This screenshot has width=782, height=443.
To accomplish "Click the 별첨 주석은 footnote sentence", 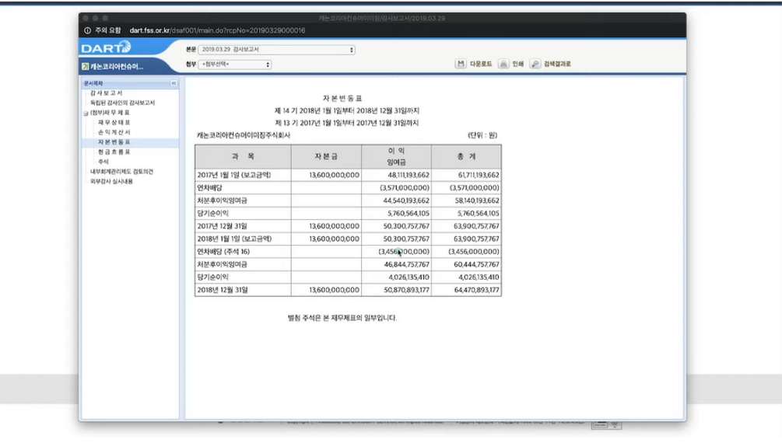I will coord(342,317).
